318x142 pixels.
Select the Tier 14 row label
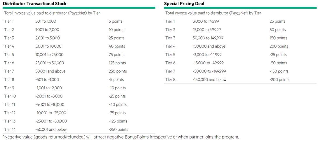point(10,129)
